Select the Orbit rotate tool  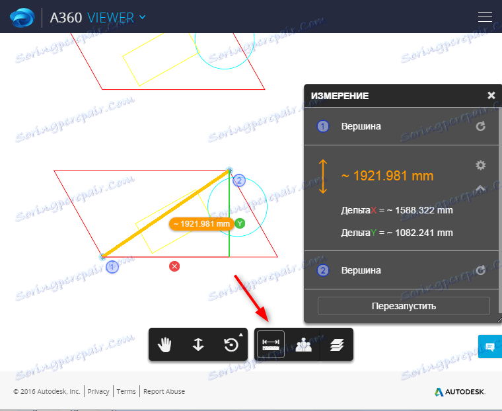231,345
